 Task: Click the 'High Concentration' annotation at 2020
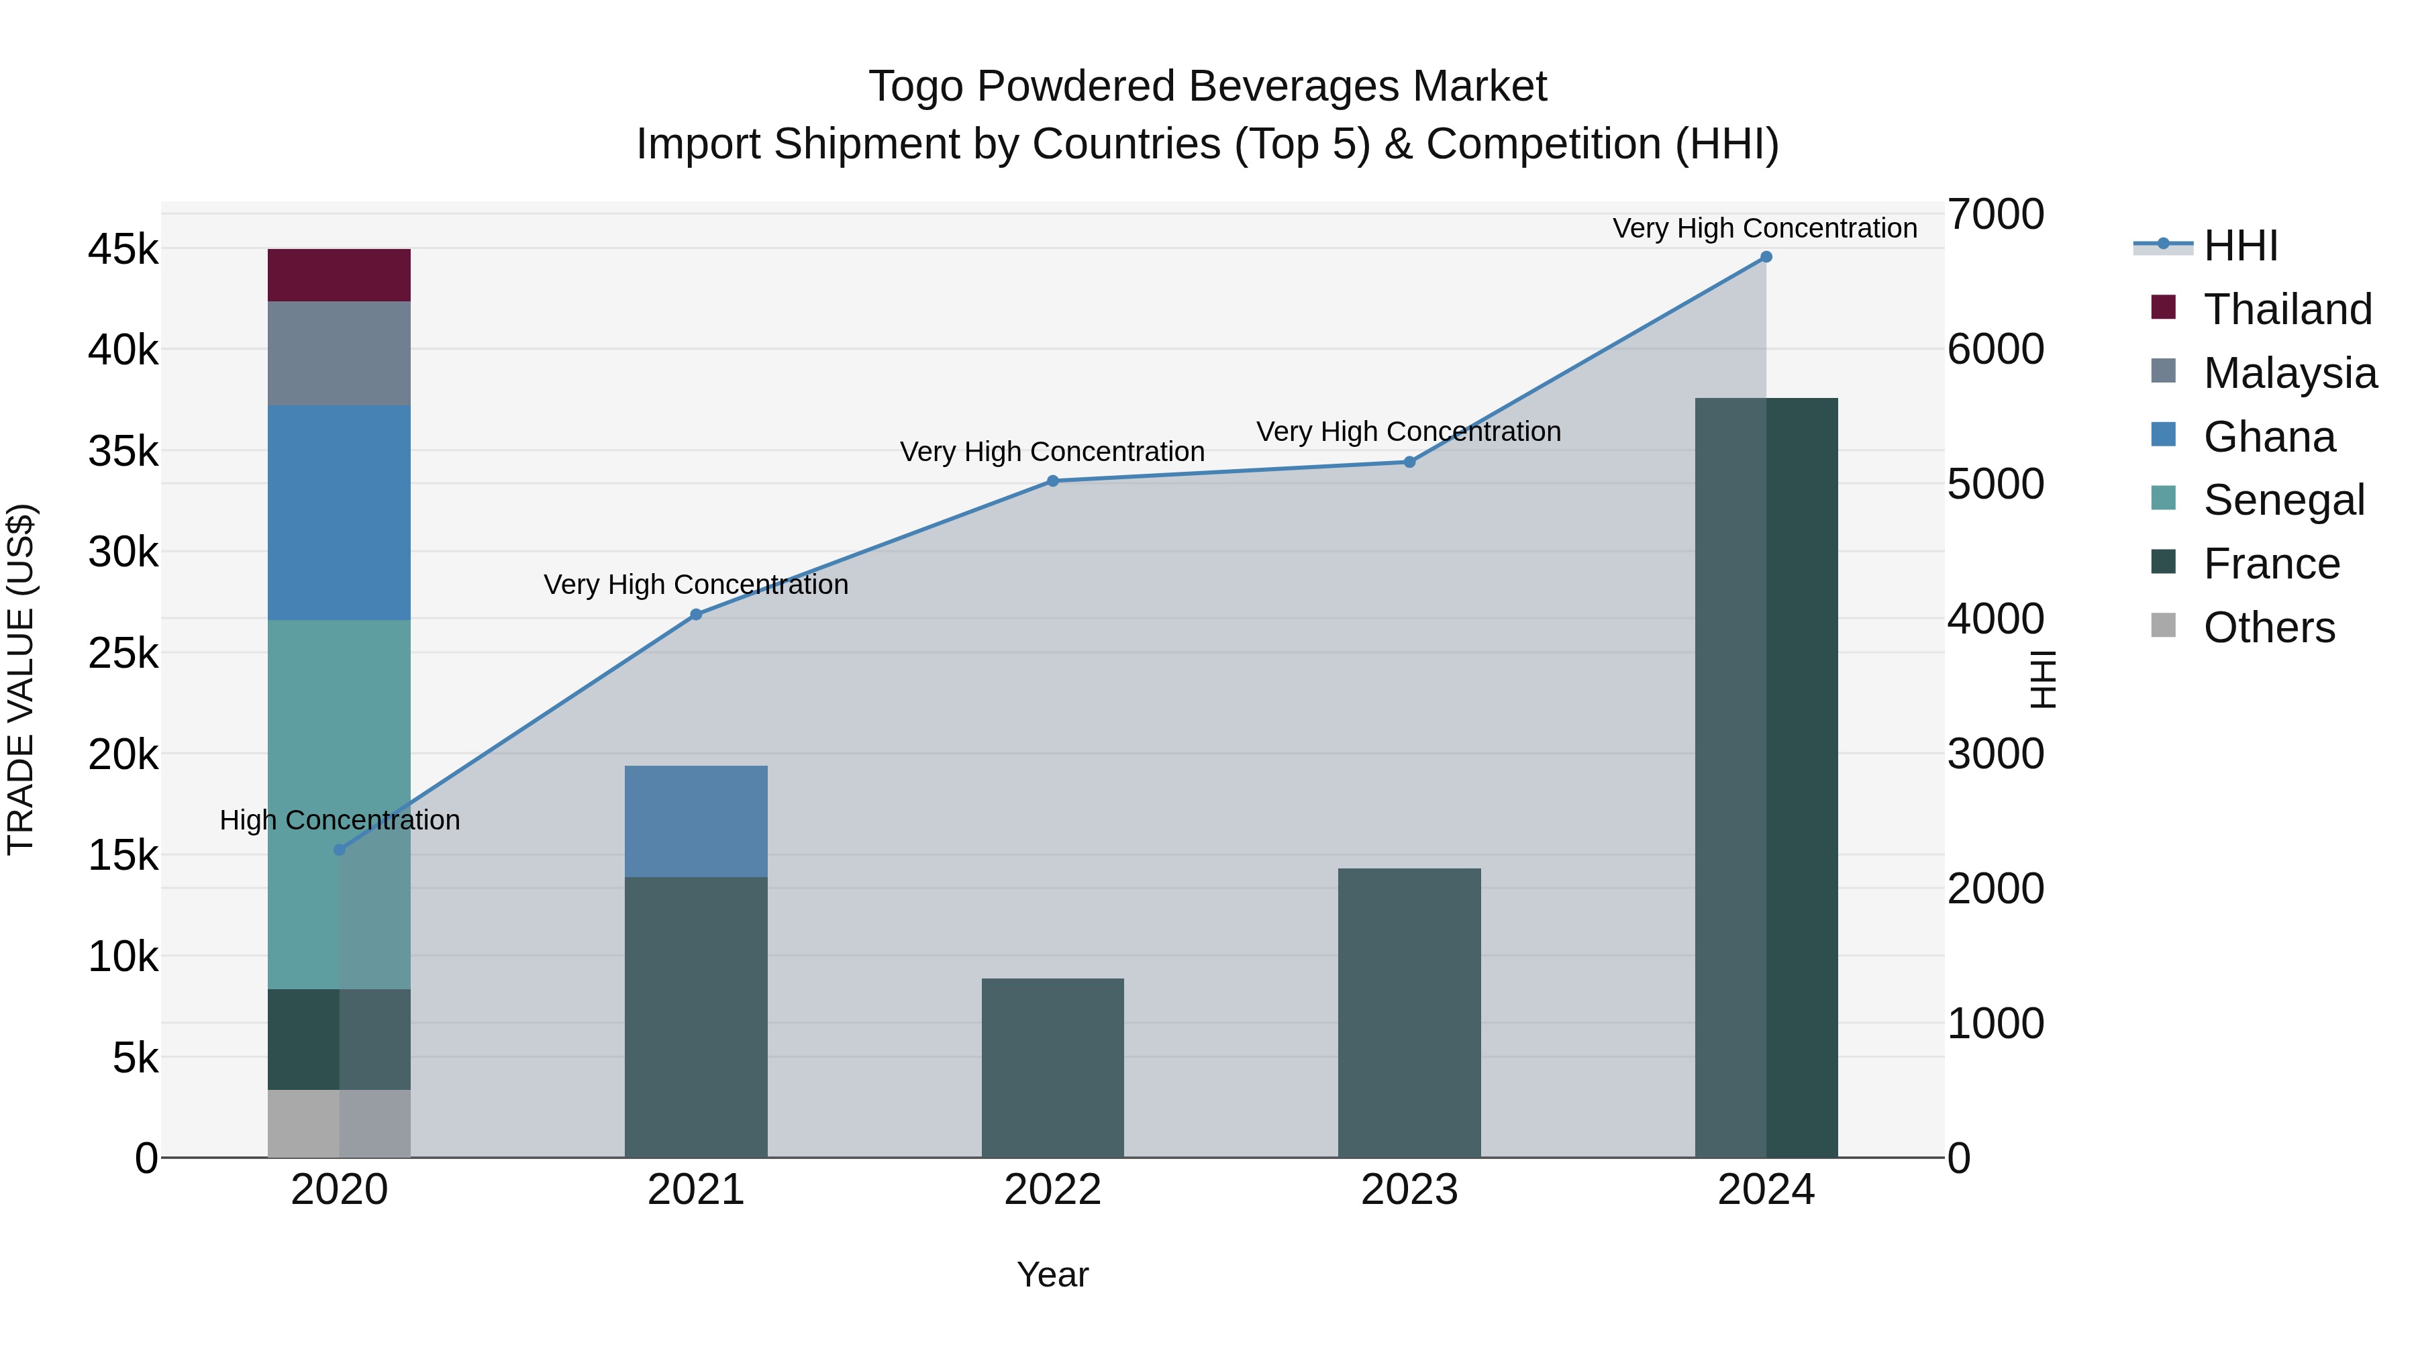(340, 821)
